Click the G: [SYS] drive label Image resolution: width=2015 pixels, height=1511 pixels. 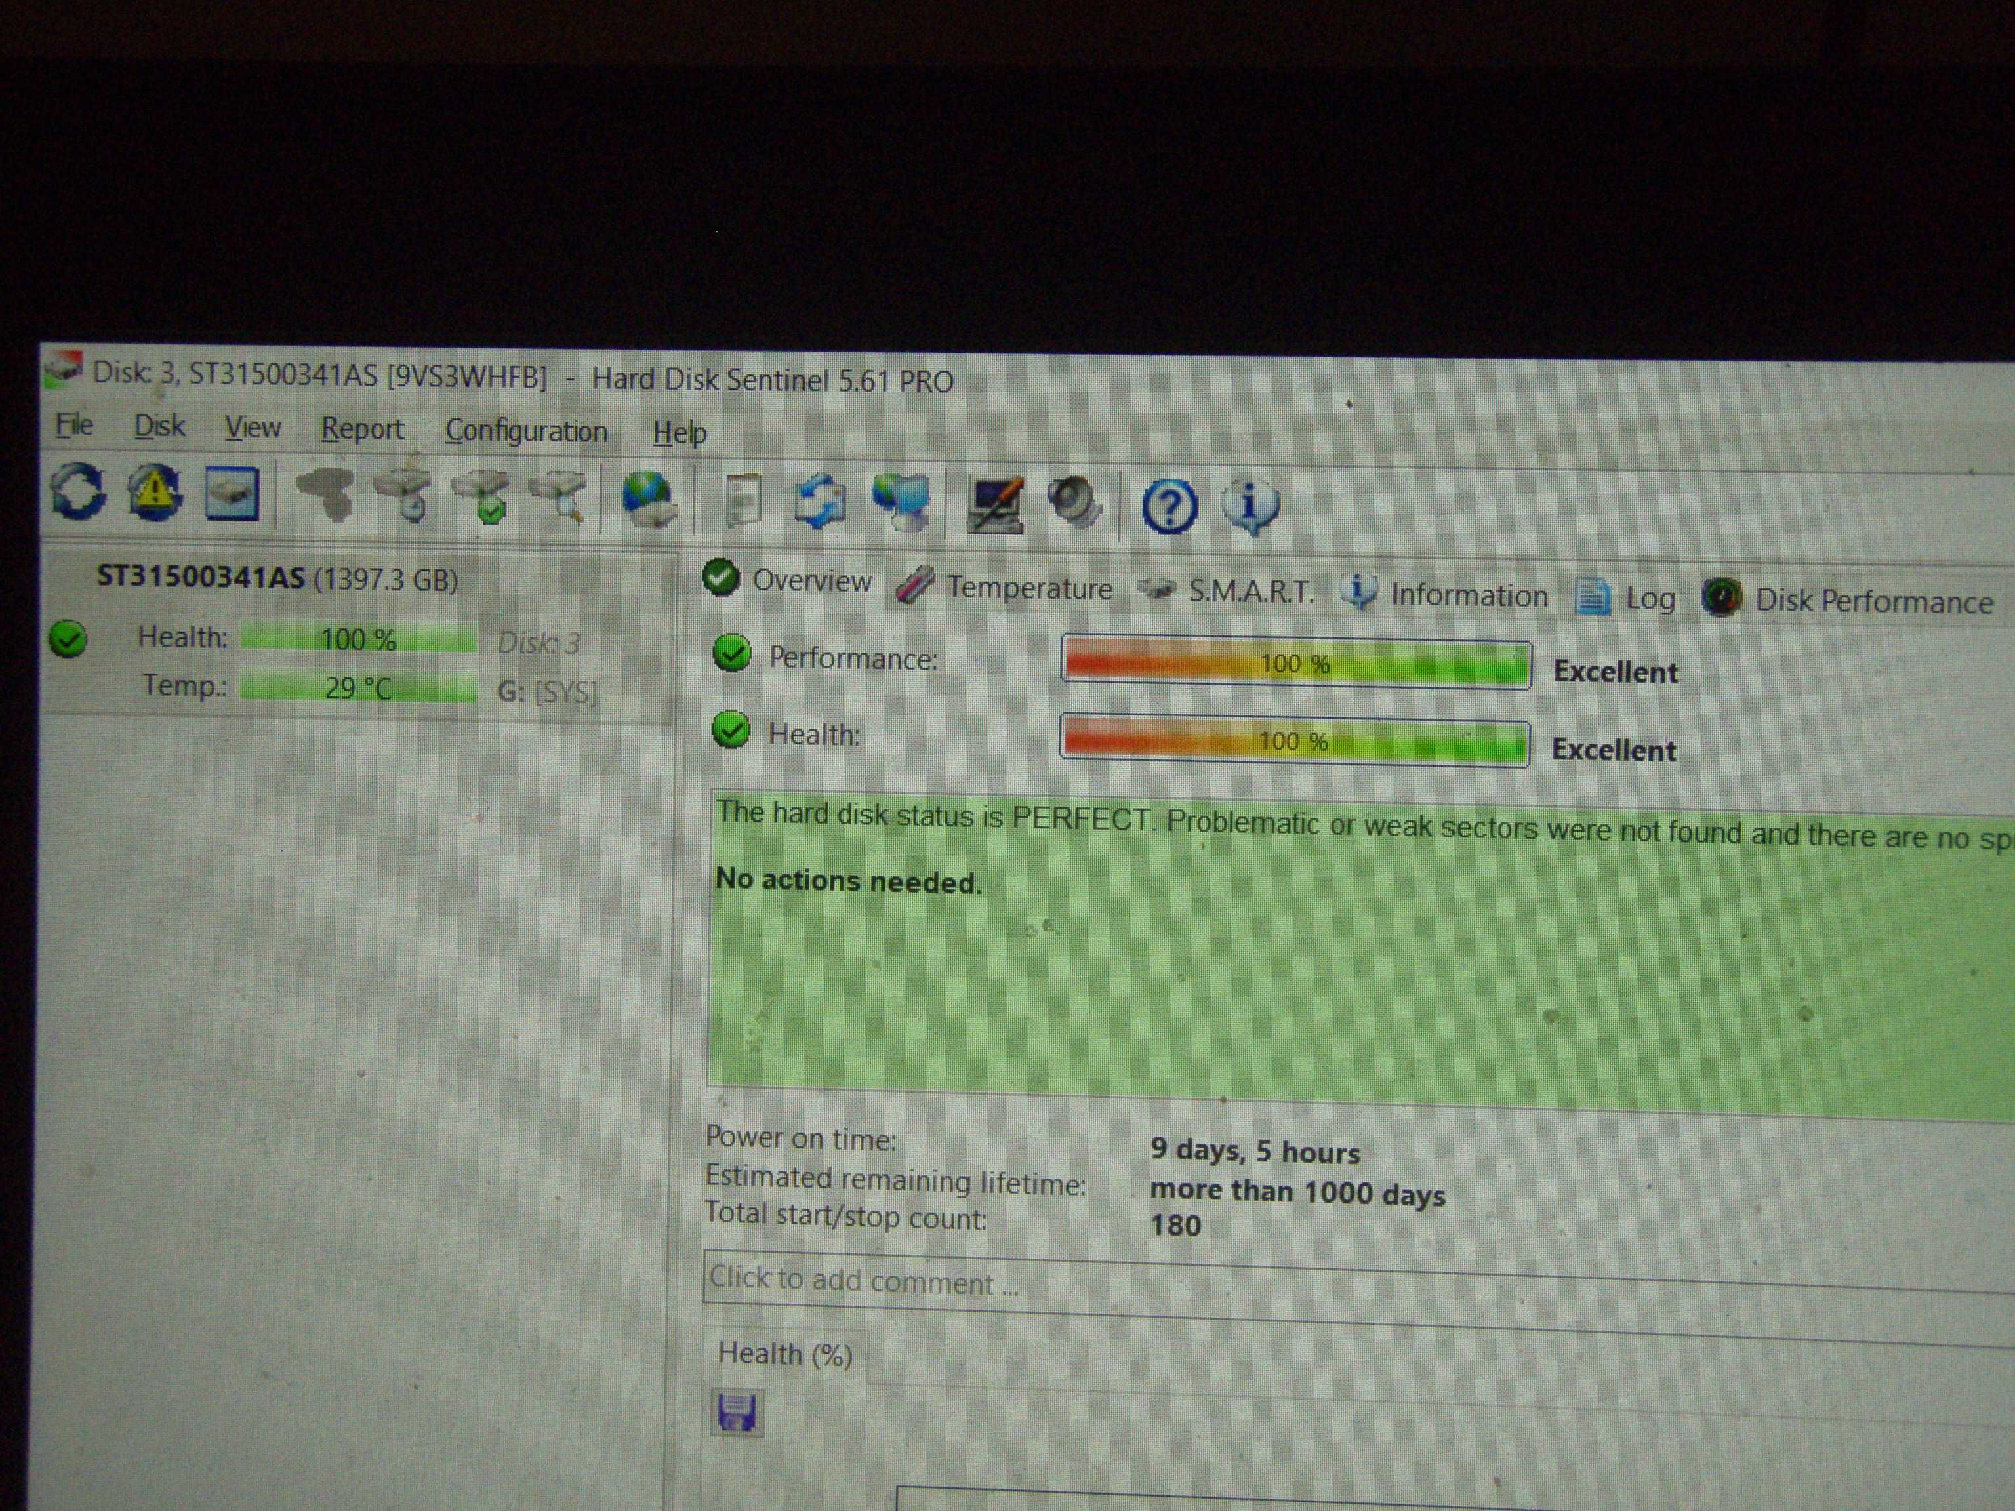(x=546, y=691)
